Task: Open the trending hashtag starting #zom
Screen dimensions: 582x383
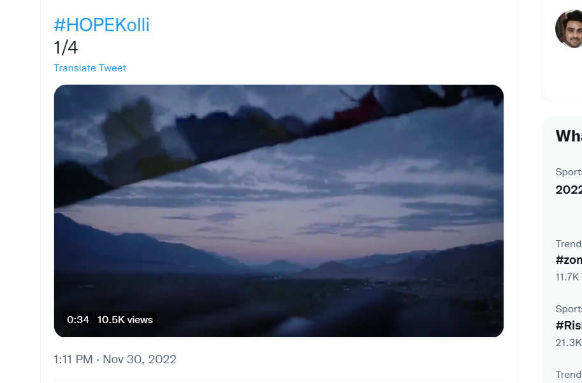Action: click(x=569, y=260)
